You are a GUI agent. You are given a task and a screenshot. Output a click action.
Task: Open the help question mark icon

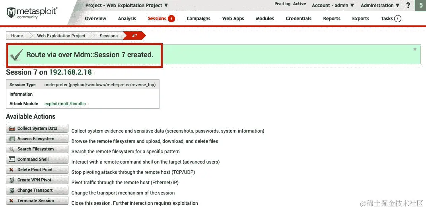(408, 6)
